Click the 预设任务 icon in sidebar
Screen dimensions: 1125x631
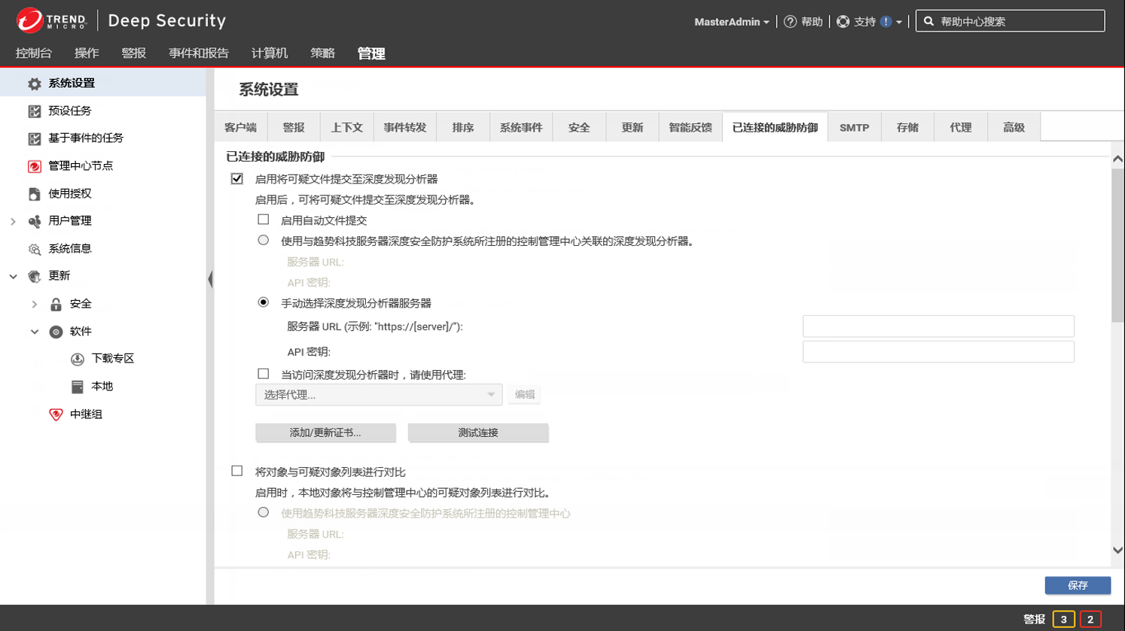34,111
